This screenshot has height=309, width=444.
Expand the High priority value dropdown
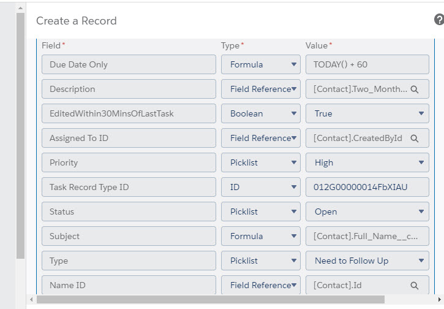point(367,162)
